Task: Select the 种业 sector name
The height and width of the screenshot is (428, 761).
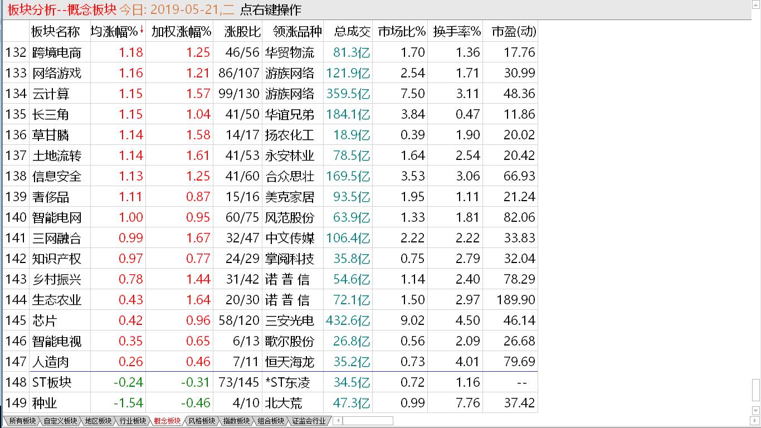Action: point(45,403)
